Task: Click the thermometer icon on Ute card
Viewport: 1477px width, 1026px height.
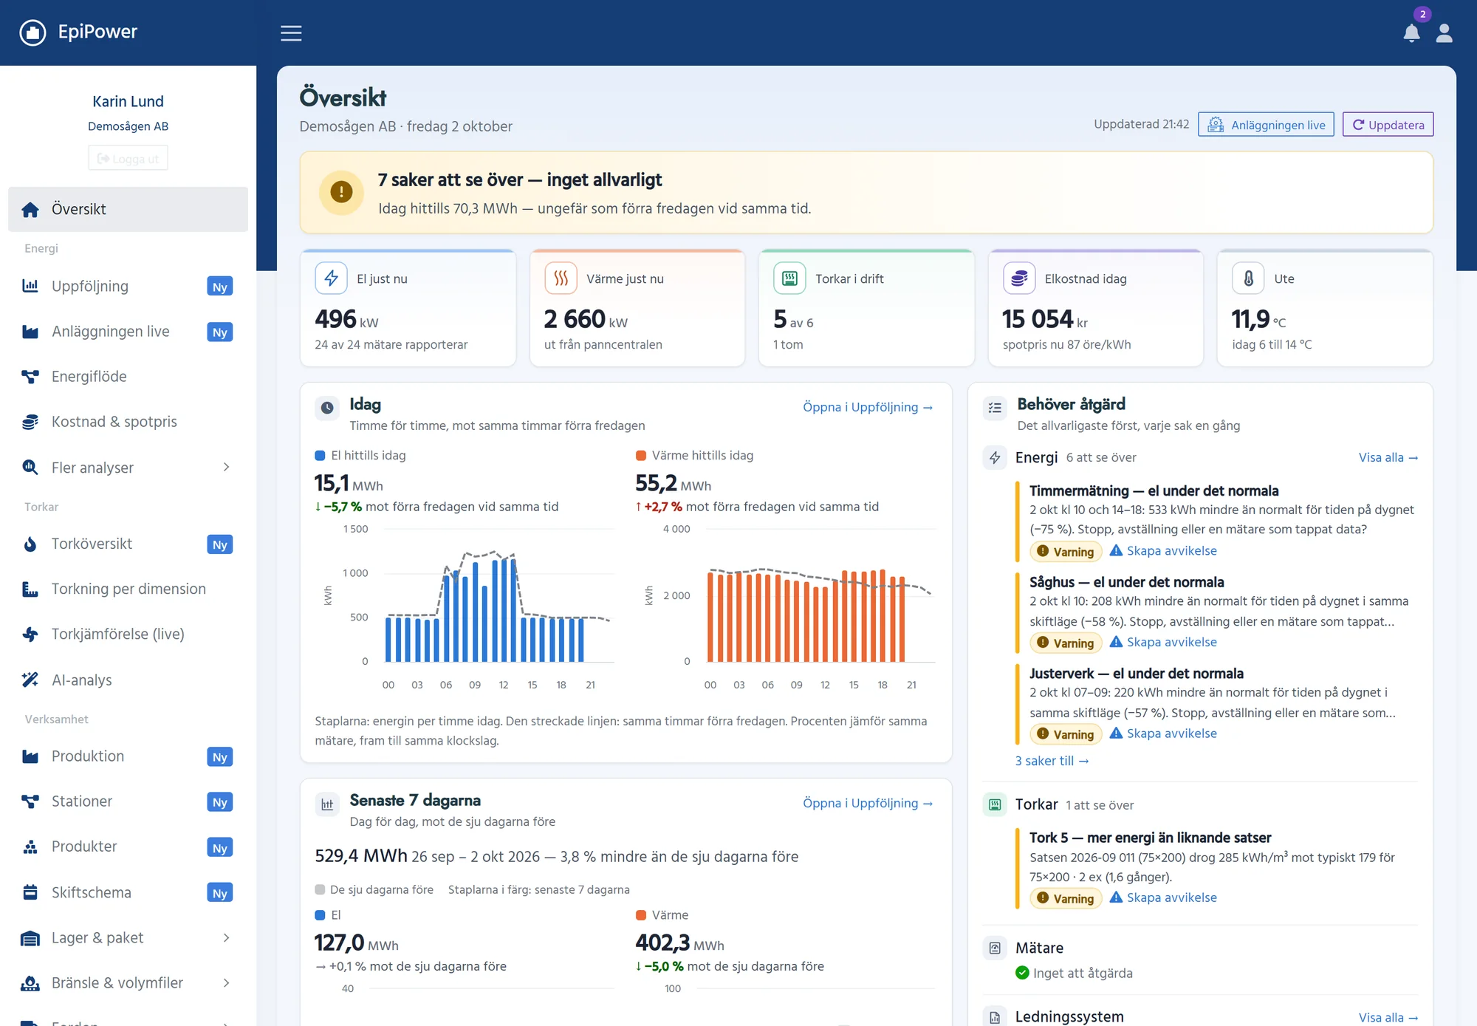Action: [1248, 278]
